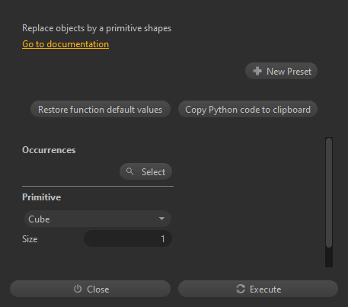This screenshot has width=348, height=307.
Task: Click the Select button under Occurrences
Action: click(x=145, y=171)
